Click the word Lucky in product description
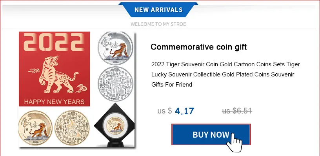 point(159,74)
